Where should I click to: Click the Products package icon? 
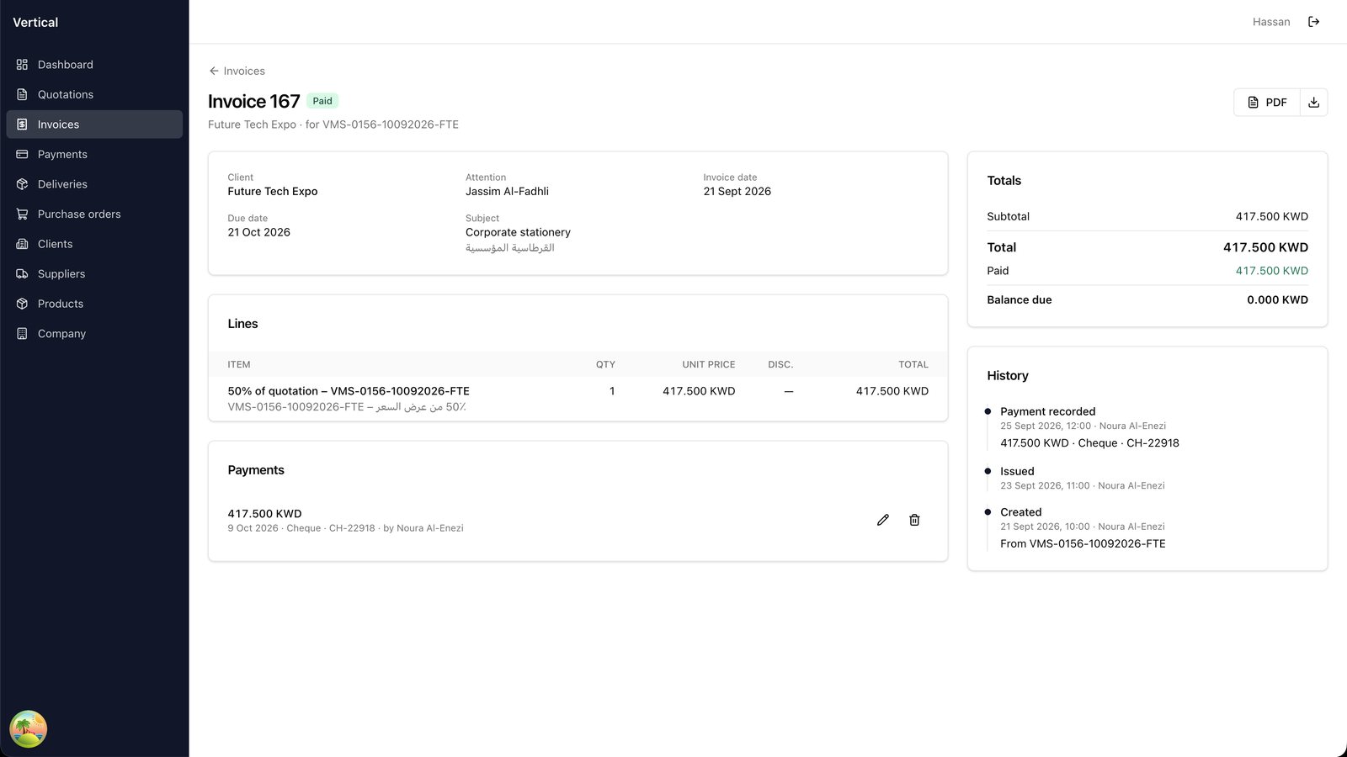pyautogui.click(x=22, y=304)
